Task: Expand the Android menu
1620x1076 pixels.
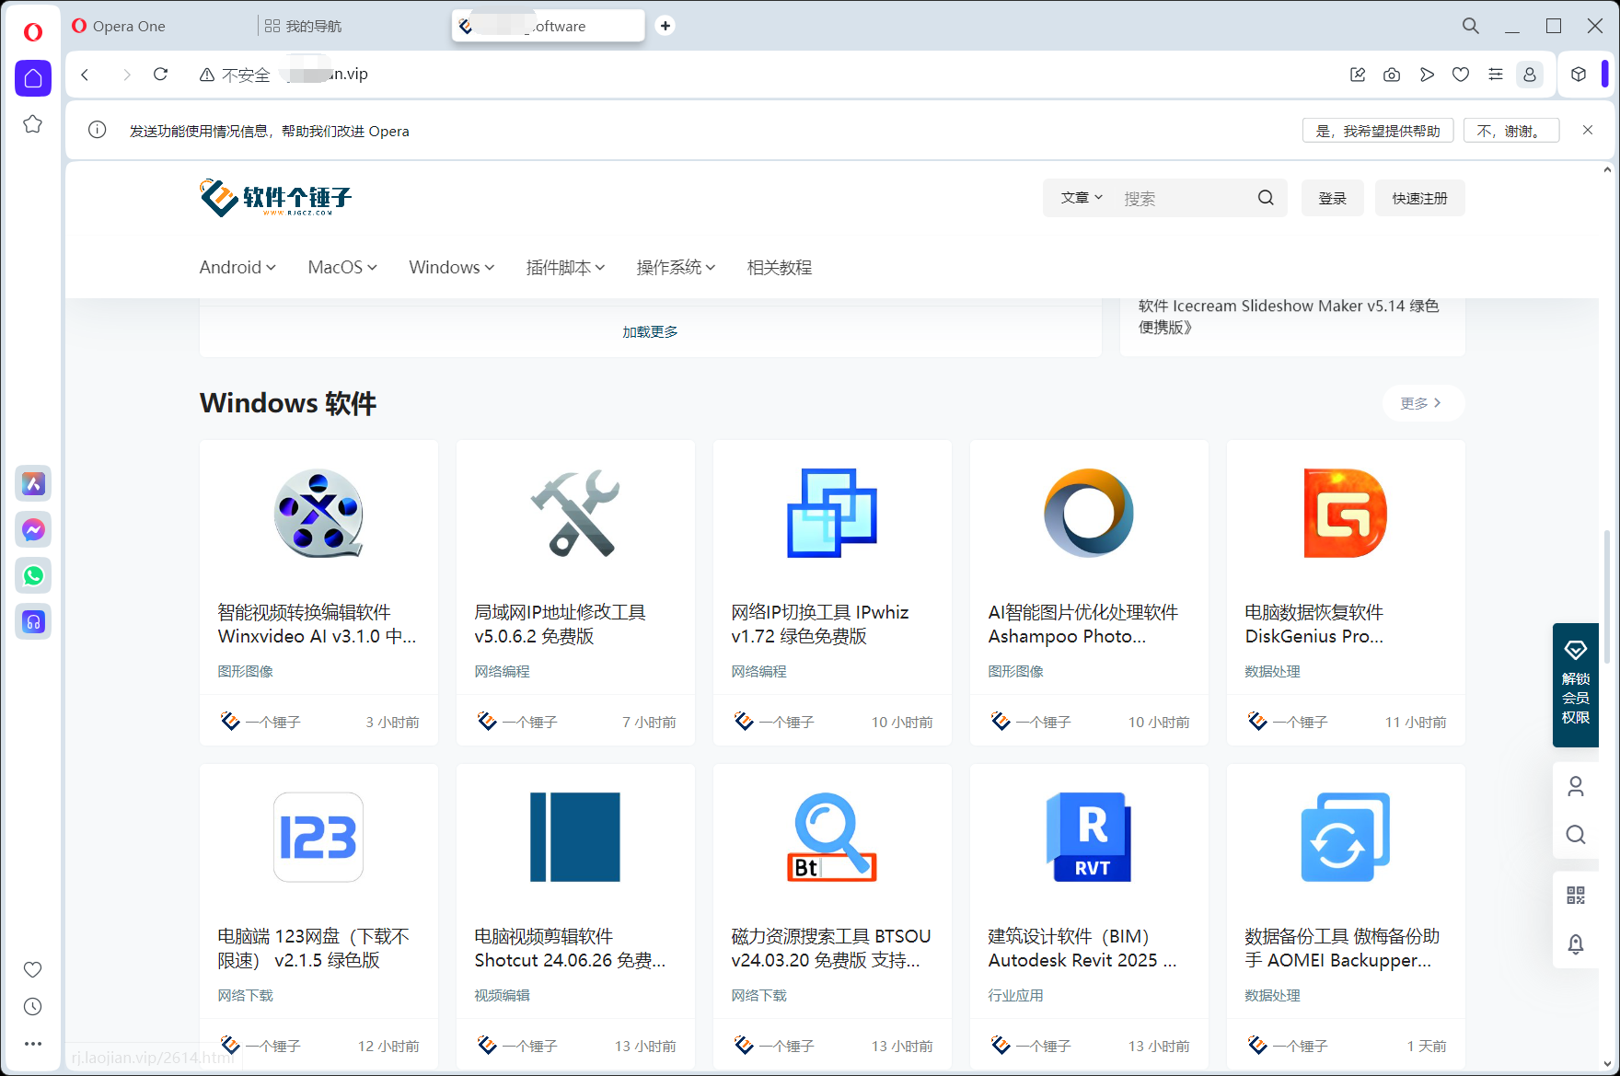Action: click(237, 267)
